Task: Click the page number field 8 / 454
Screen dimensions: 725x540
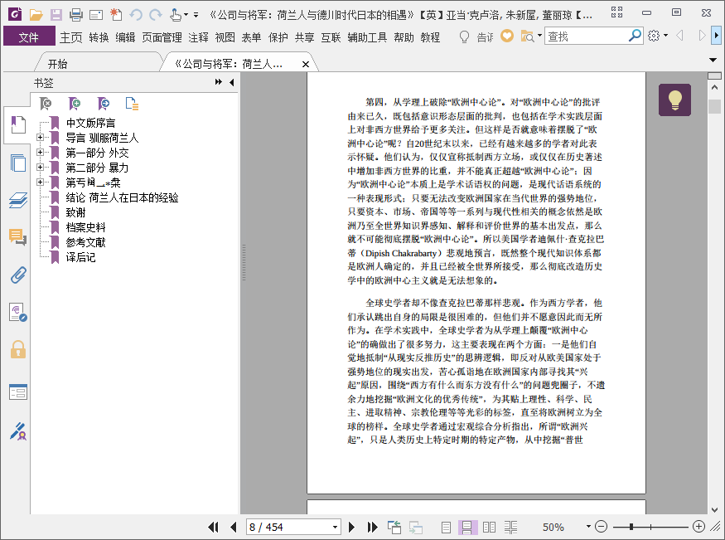Action: click(x=289, y=527)
